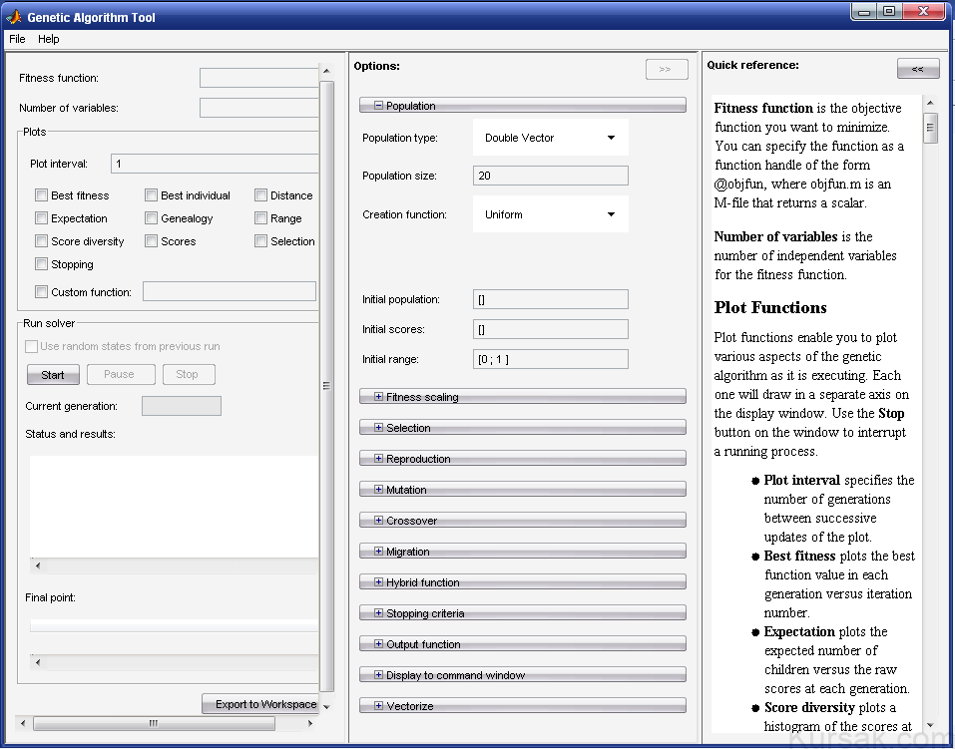Tick the Genealogy plot checkbox

(151, 218)
